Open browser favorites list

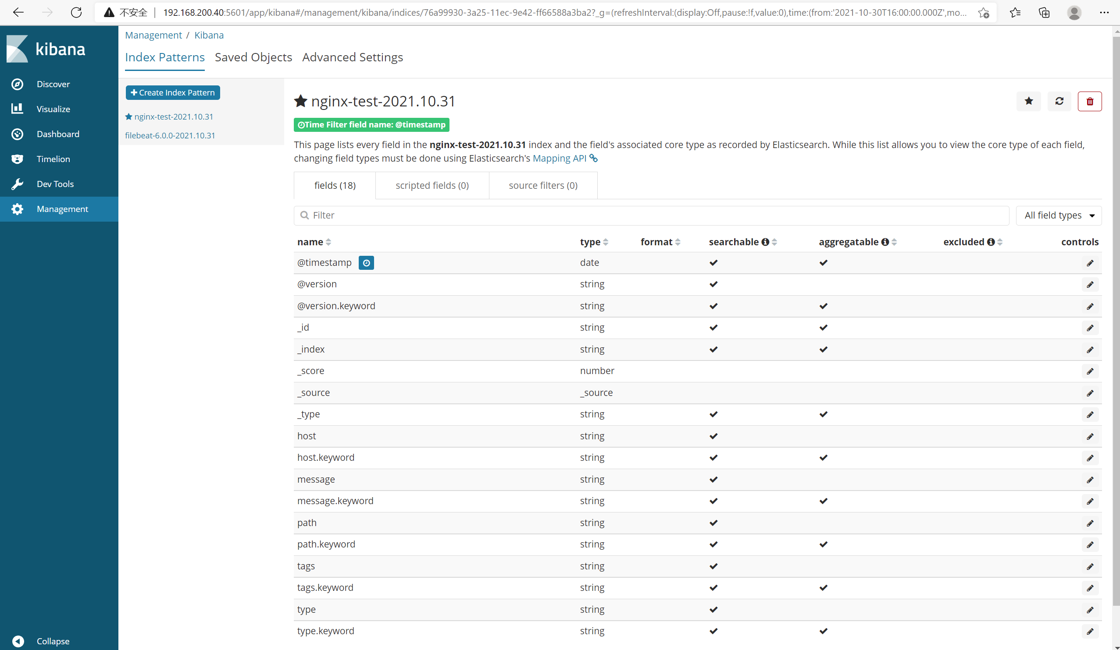pos(1015,12)
